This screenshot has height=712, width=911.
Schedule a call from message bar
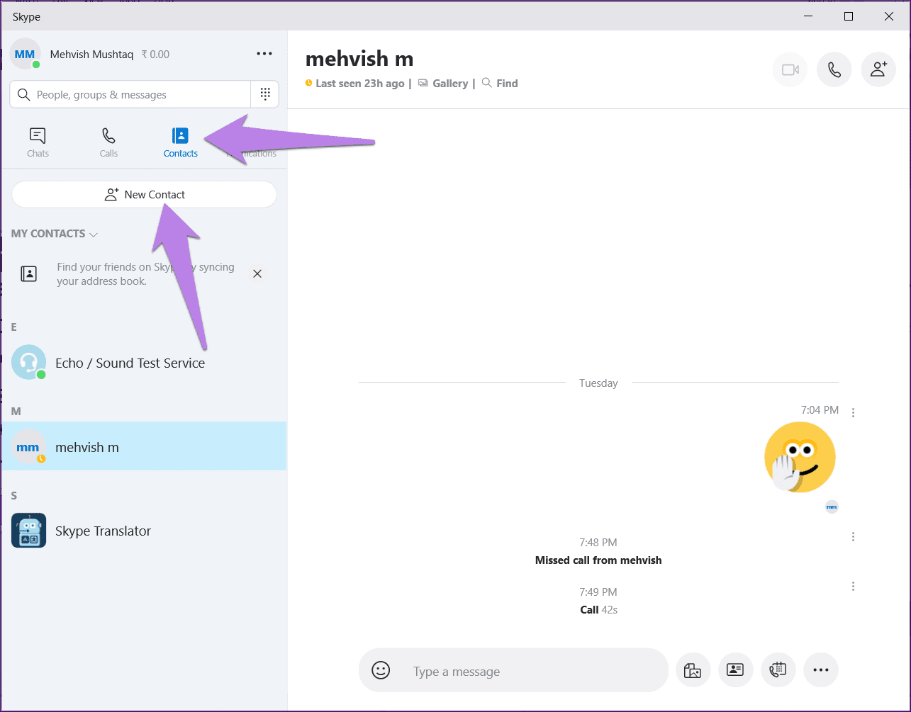click(x=778, y=670)
